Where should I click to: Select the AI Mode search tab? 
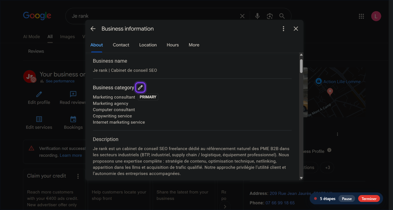(x=31, y=37)
